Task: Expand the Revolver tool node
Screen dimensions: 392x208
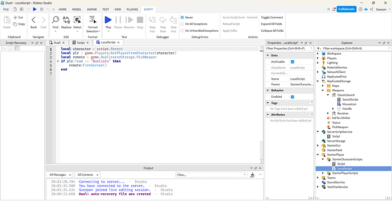Action: (x=328, y=113)
